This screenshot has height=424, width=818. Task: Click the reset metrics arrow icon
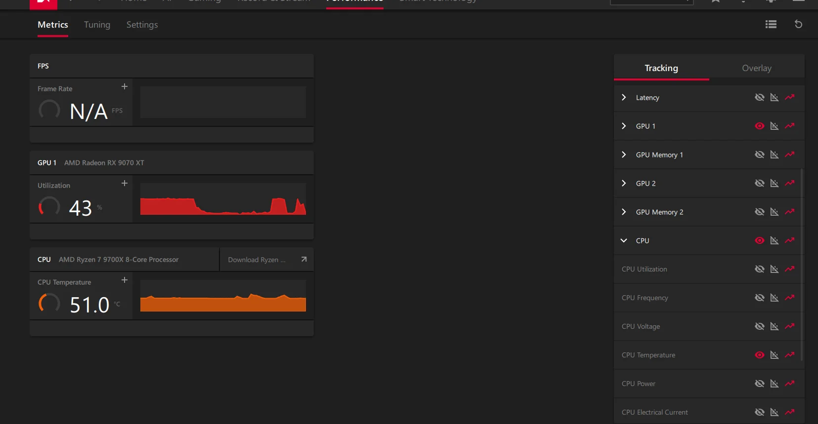(798, 24)
